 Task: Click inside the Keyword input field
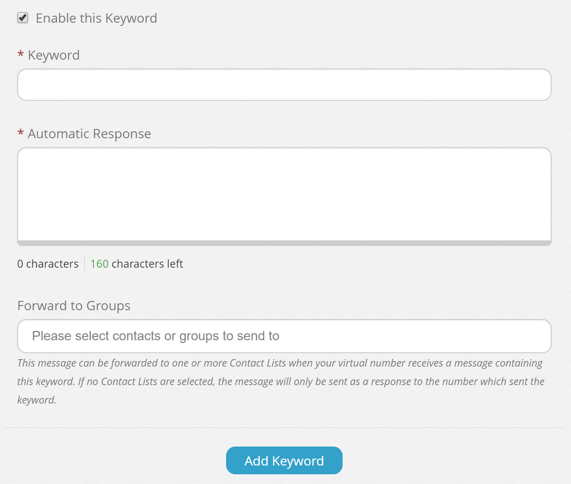(x=284, y=85)
